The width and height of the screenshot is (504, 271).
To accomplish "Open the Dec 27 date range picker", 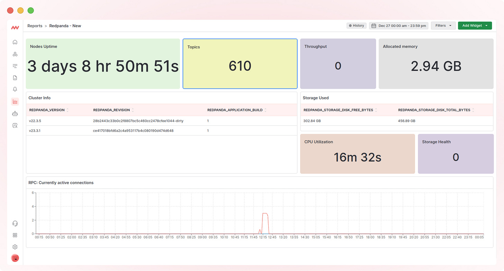I will click(x=399, y=26).
